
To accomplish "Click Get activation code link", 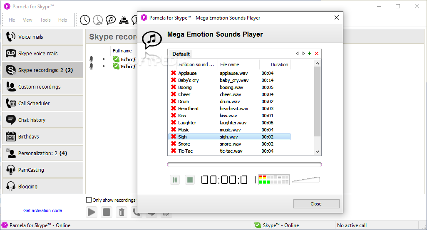I will pyautogui.click(x=42, y=210).
